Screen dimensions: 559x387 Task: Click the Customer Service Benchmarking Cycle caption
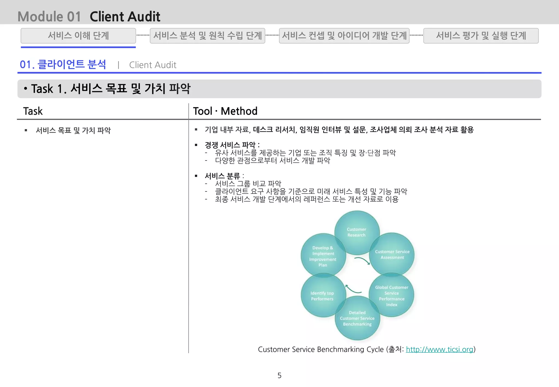[x=367, y=349]
